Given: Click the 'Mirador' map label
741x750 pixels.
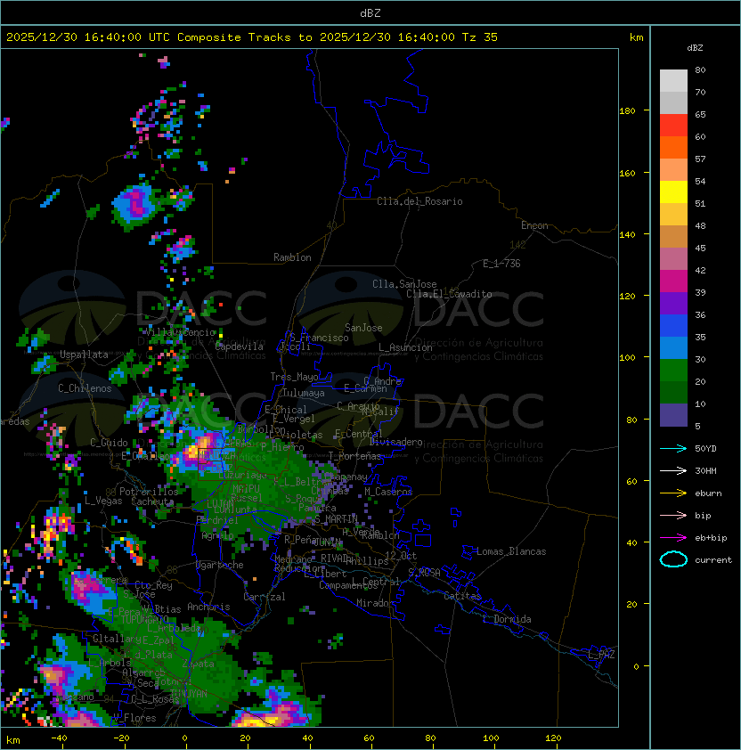Looking at the screenshot, I should (375, 603).
